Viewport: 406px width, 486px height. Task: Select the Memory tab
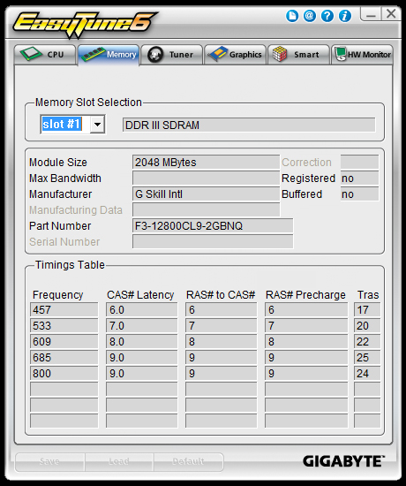click(x=109, y=55)
